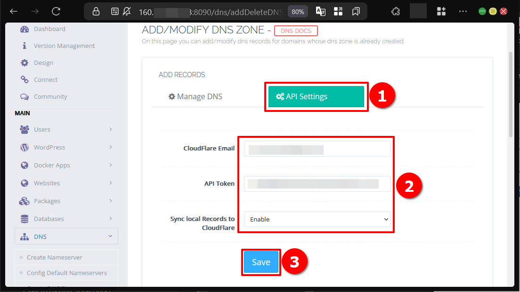Click the Databases menu label
Viewport: 520px width, 292px height.
click(49, 219)
